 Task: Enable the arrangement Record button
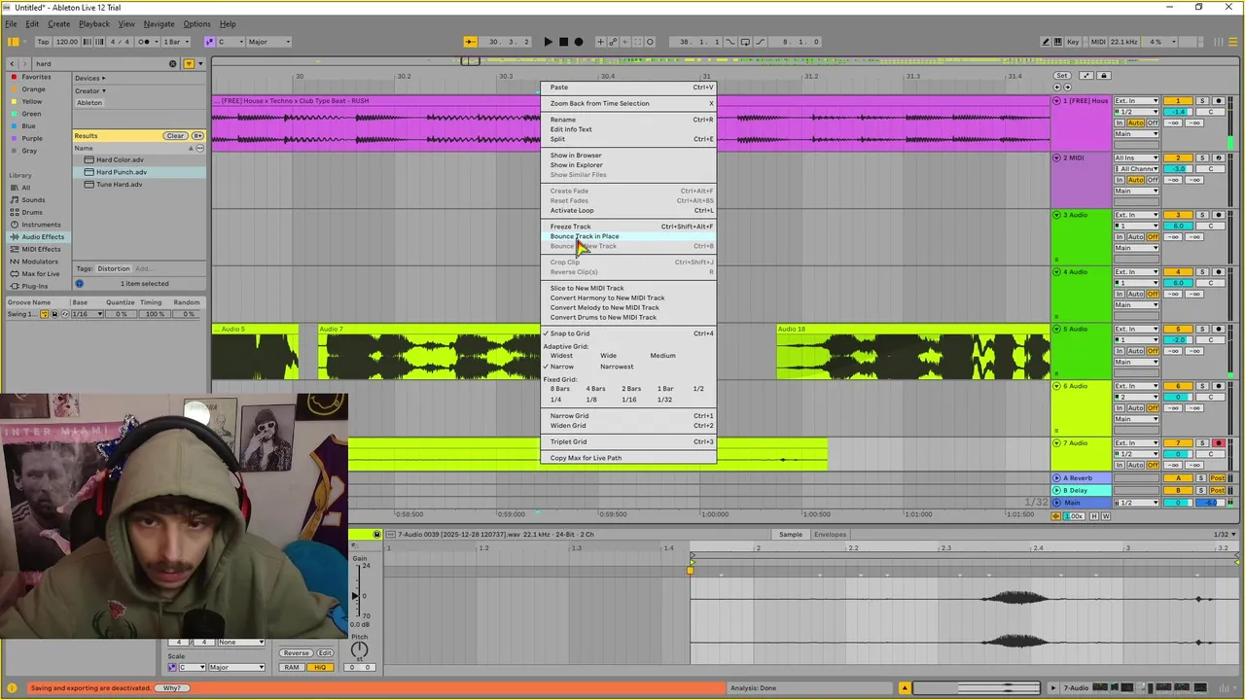[x=579, y=42]
